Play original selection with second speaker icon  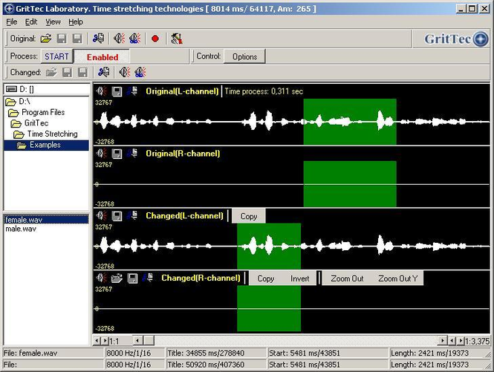135,39
